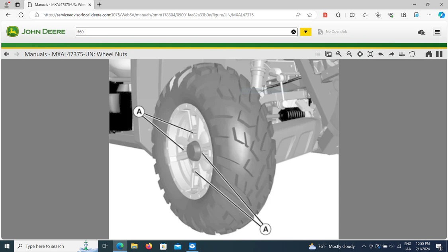448x252 pixels.
Task: Select the Manuals MXAL47375-UN browser tab
Action: (60, 5)
